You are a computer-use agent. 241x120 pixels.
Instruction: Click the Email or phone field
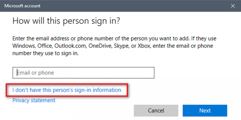[83, 73]
